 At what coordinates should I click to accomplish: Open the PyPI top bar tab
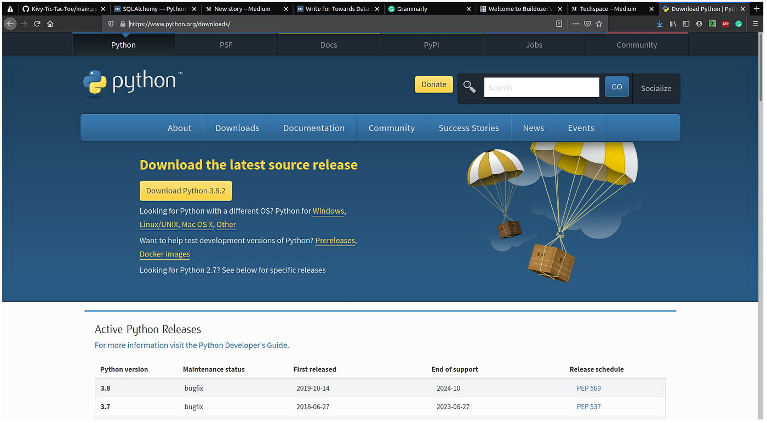(x=432, y=45)
